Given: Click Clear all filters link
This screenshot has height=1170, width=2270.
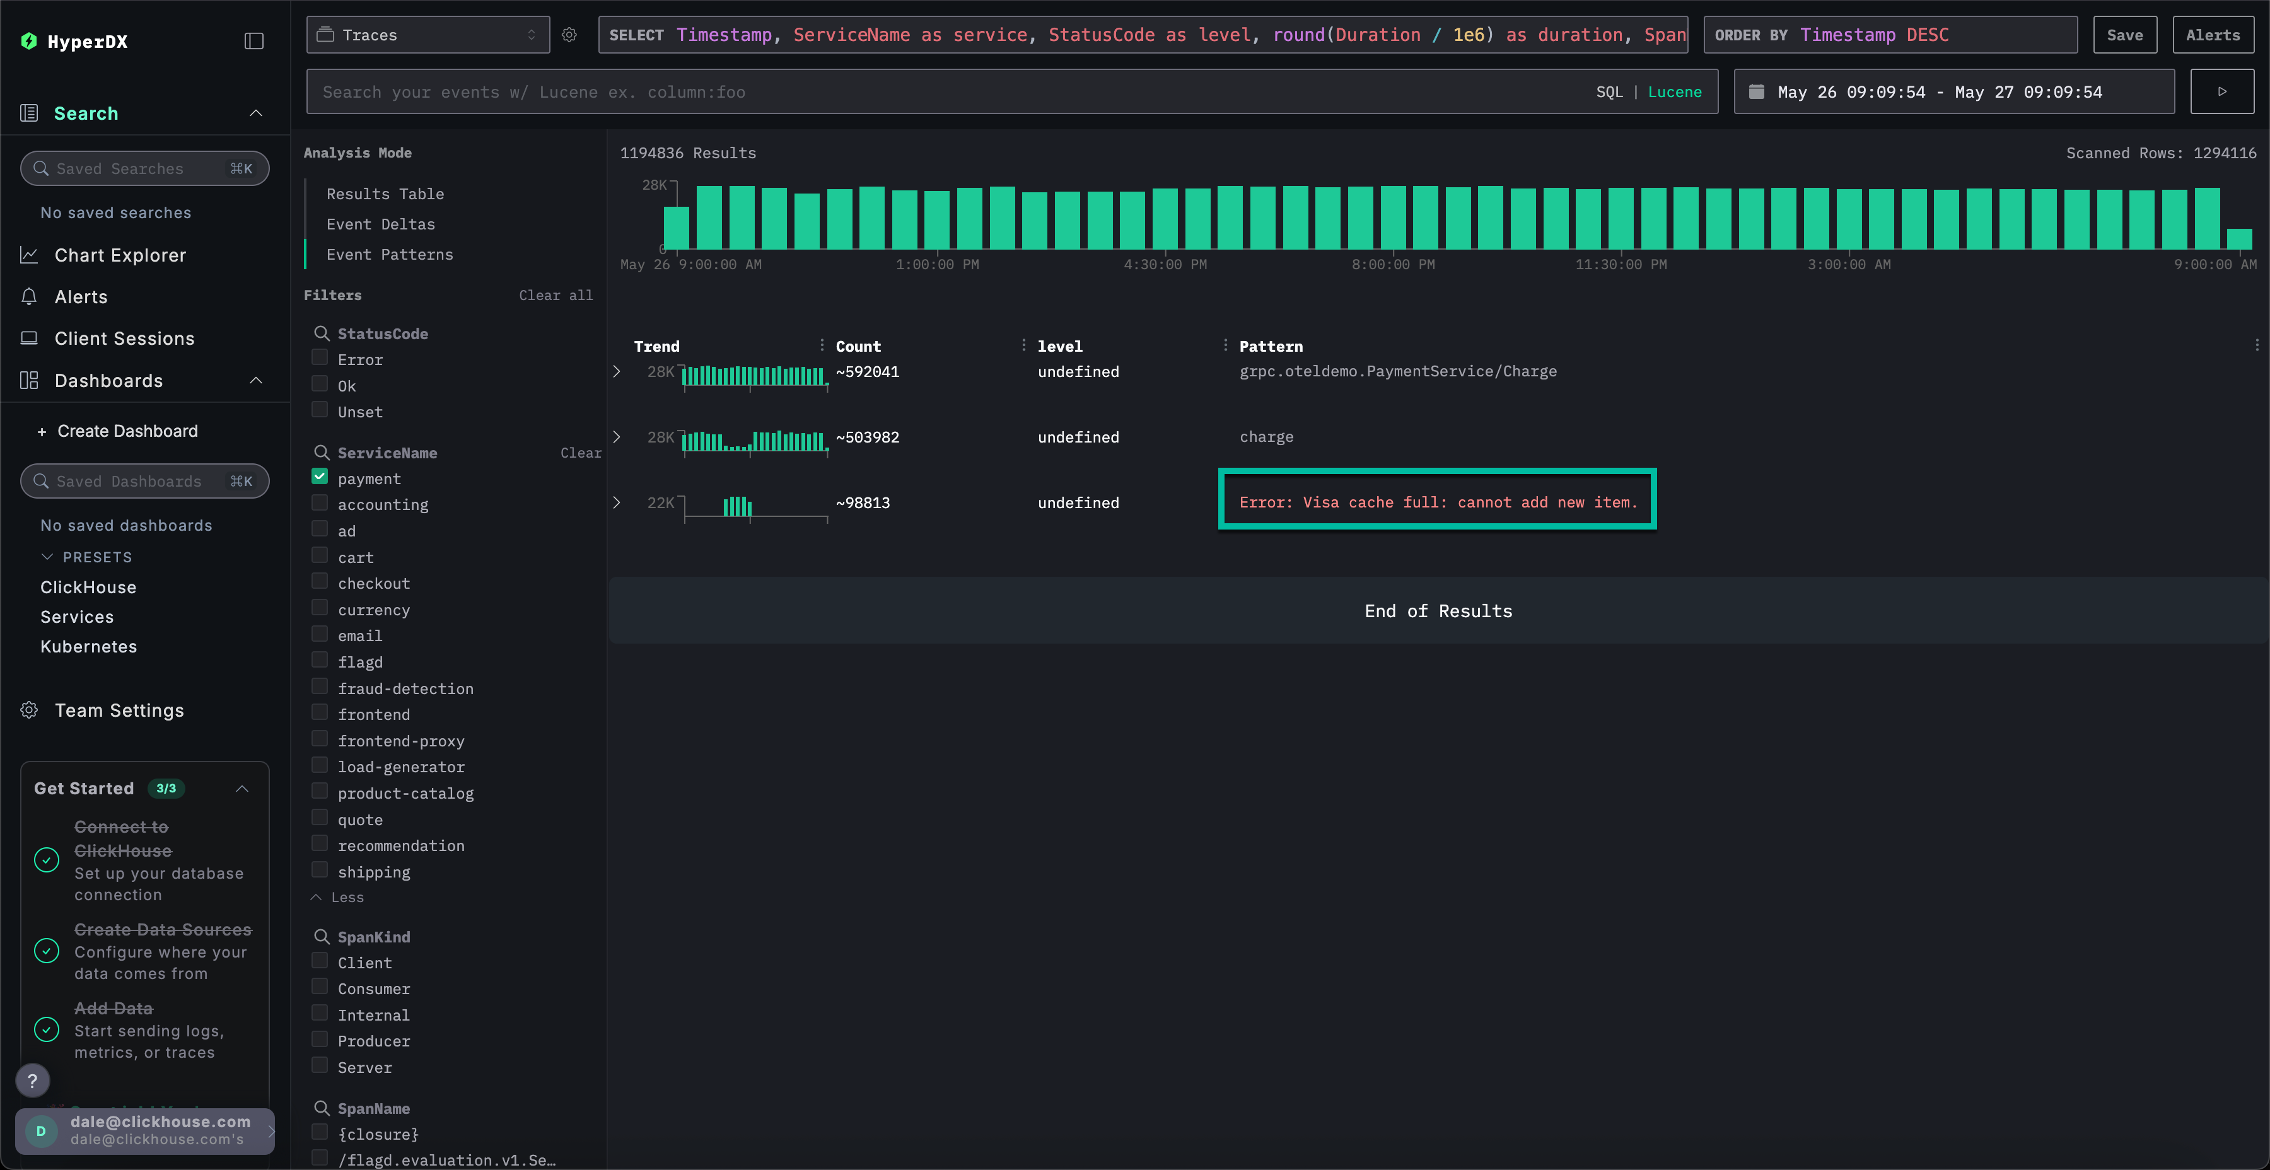Looking at the screenshot, I should click(555, 295).
